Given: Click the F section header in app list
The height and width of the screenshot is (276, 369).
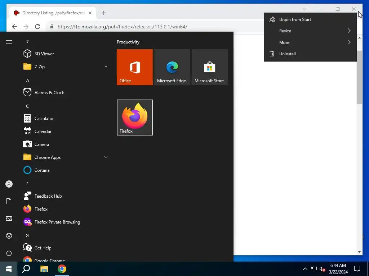Looking at the screenshot, I should click(x=27, y=184).
